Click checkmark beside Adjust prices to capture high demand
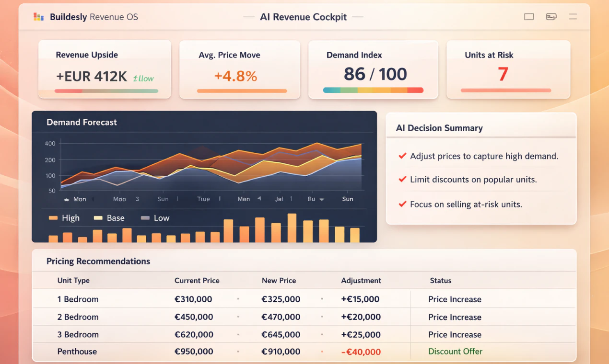609x364 pixels. coord(403,156)
